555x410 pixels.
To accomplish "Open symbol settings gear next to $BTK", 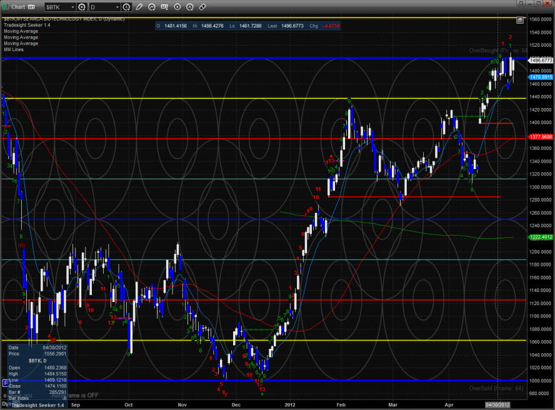I will point(81,7).
